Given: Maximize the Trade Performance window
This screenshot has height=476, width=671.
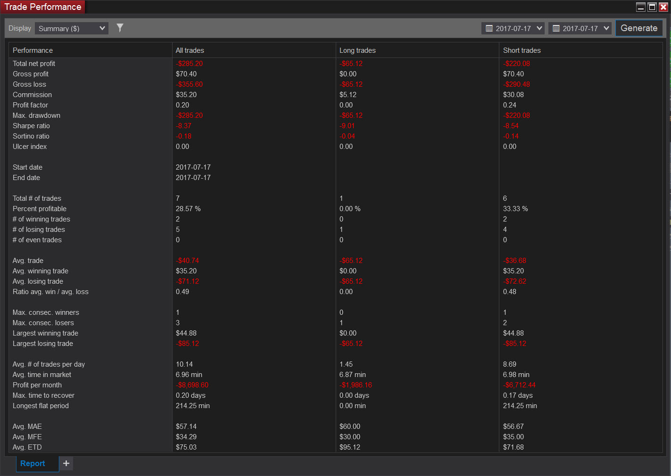Looking at the screenshot, I should click(652, 7).
